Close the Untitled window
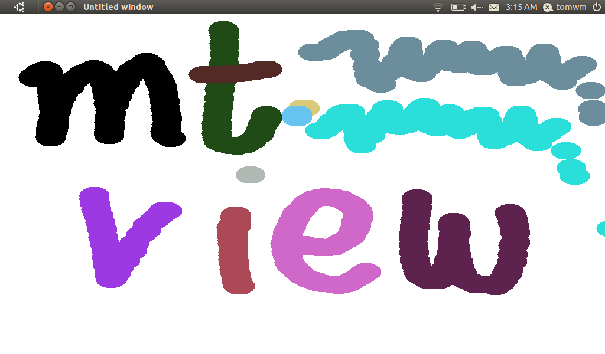Screen dimensions: 605x354 (48, 7)
